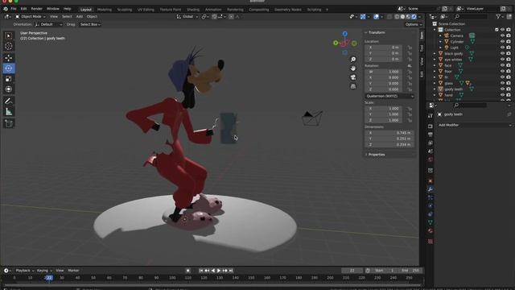Toggle auto keying record button
This screenshot has width=515, height=290.
(187, 271)
